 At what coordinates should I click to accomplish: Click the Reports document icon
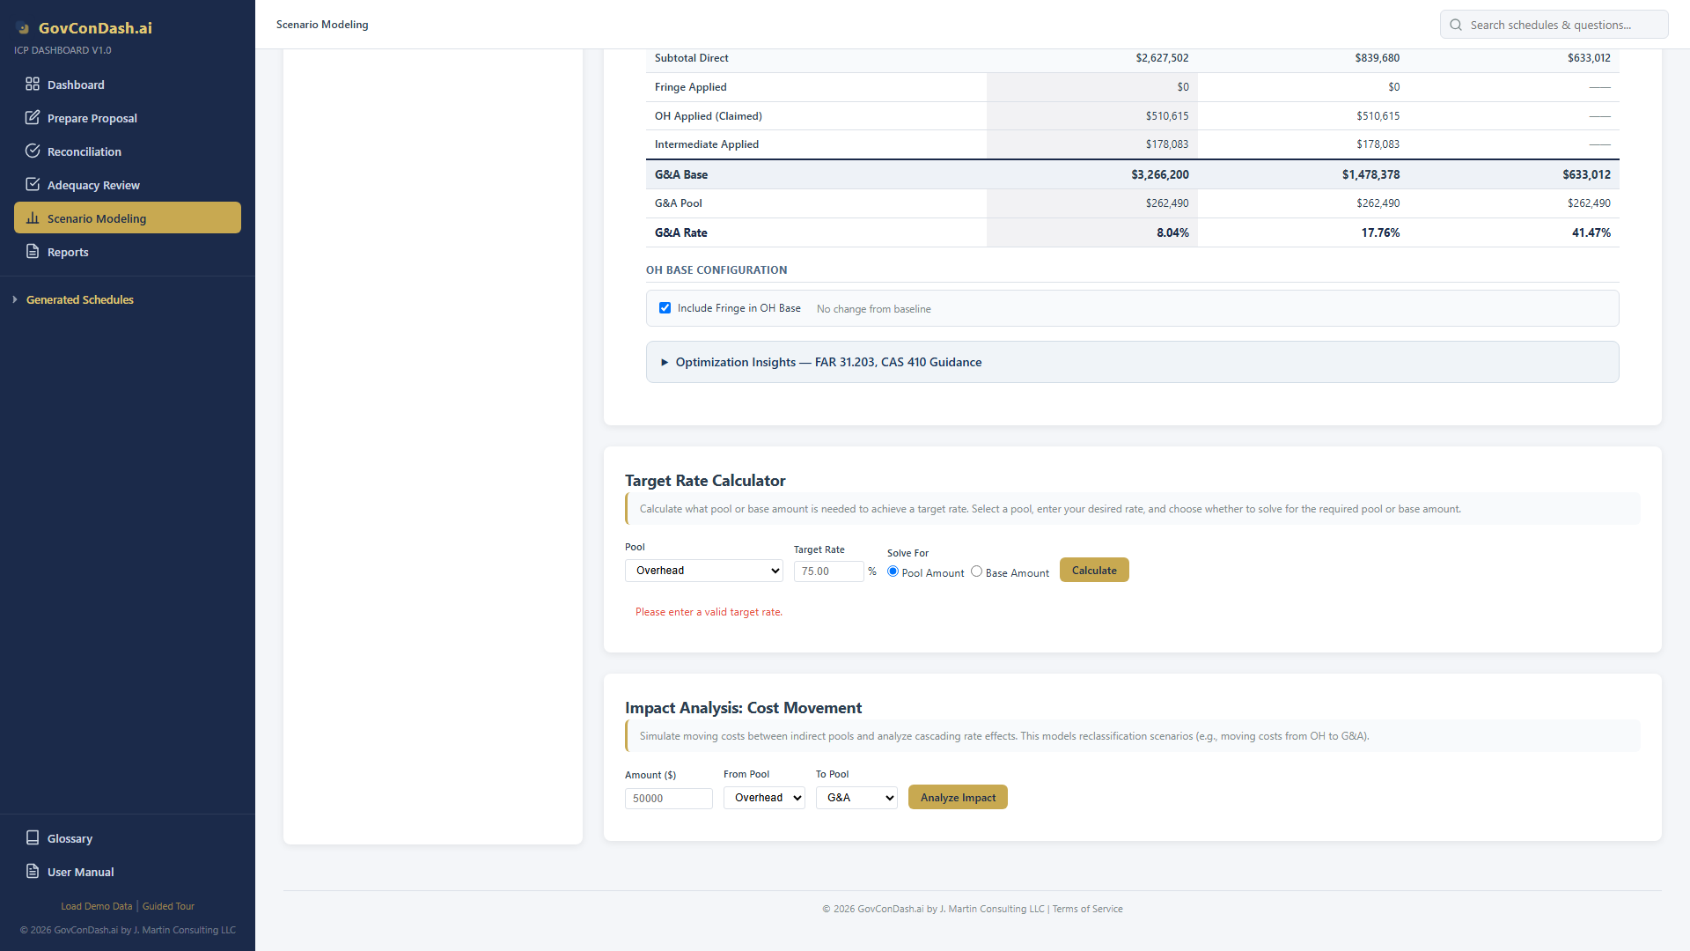(x=33, y=252)
